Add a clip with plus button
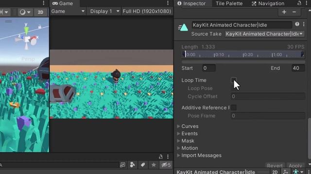Image resolution: width=311 pixels, height=174 pixels. (284, 12)
